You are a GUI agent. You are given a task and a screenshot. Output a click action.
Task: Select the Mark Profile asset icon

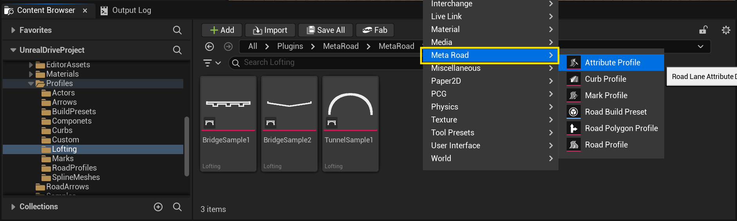tap(574, 95)
